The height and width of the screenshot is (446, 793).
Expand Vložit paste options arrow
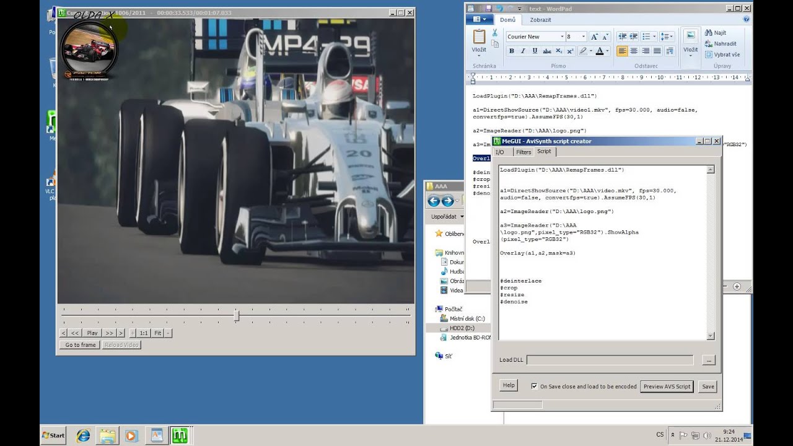479,56
